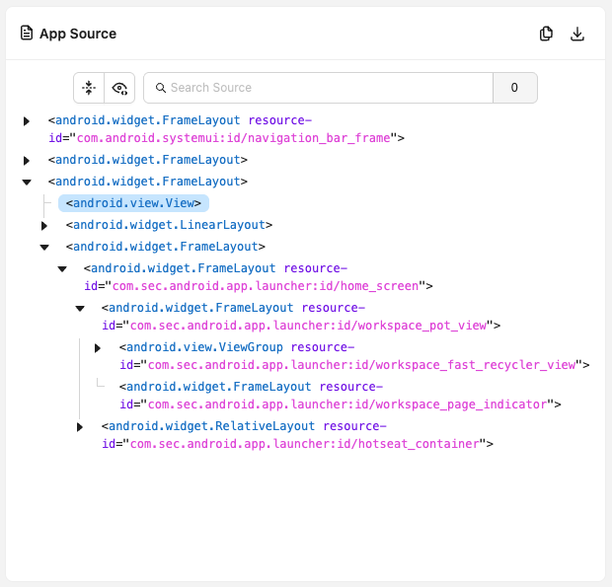Select the home_screen FrameLayout row
This screenshot has height=587, width=612.
259,277
